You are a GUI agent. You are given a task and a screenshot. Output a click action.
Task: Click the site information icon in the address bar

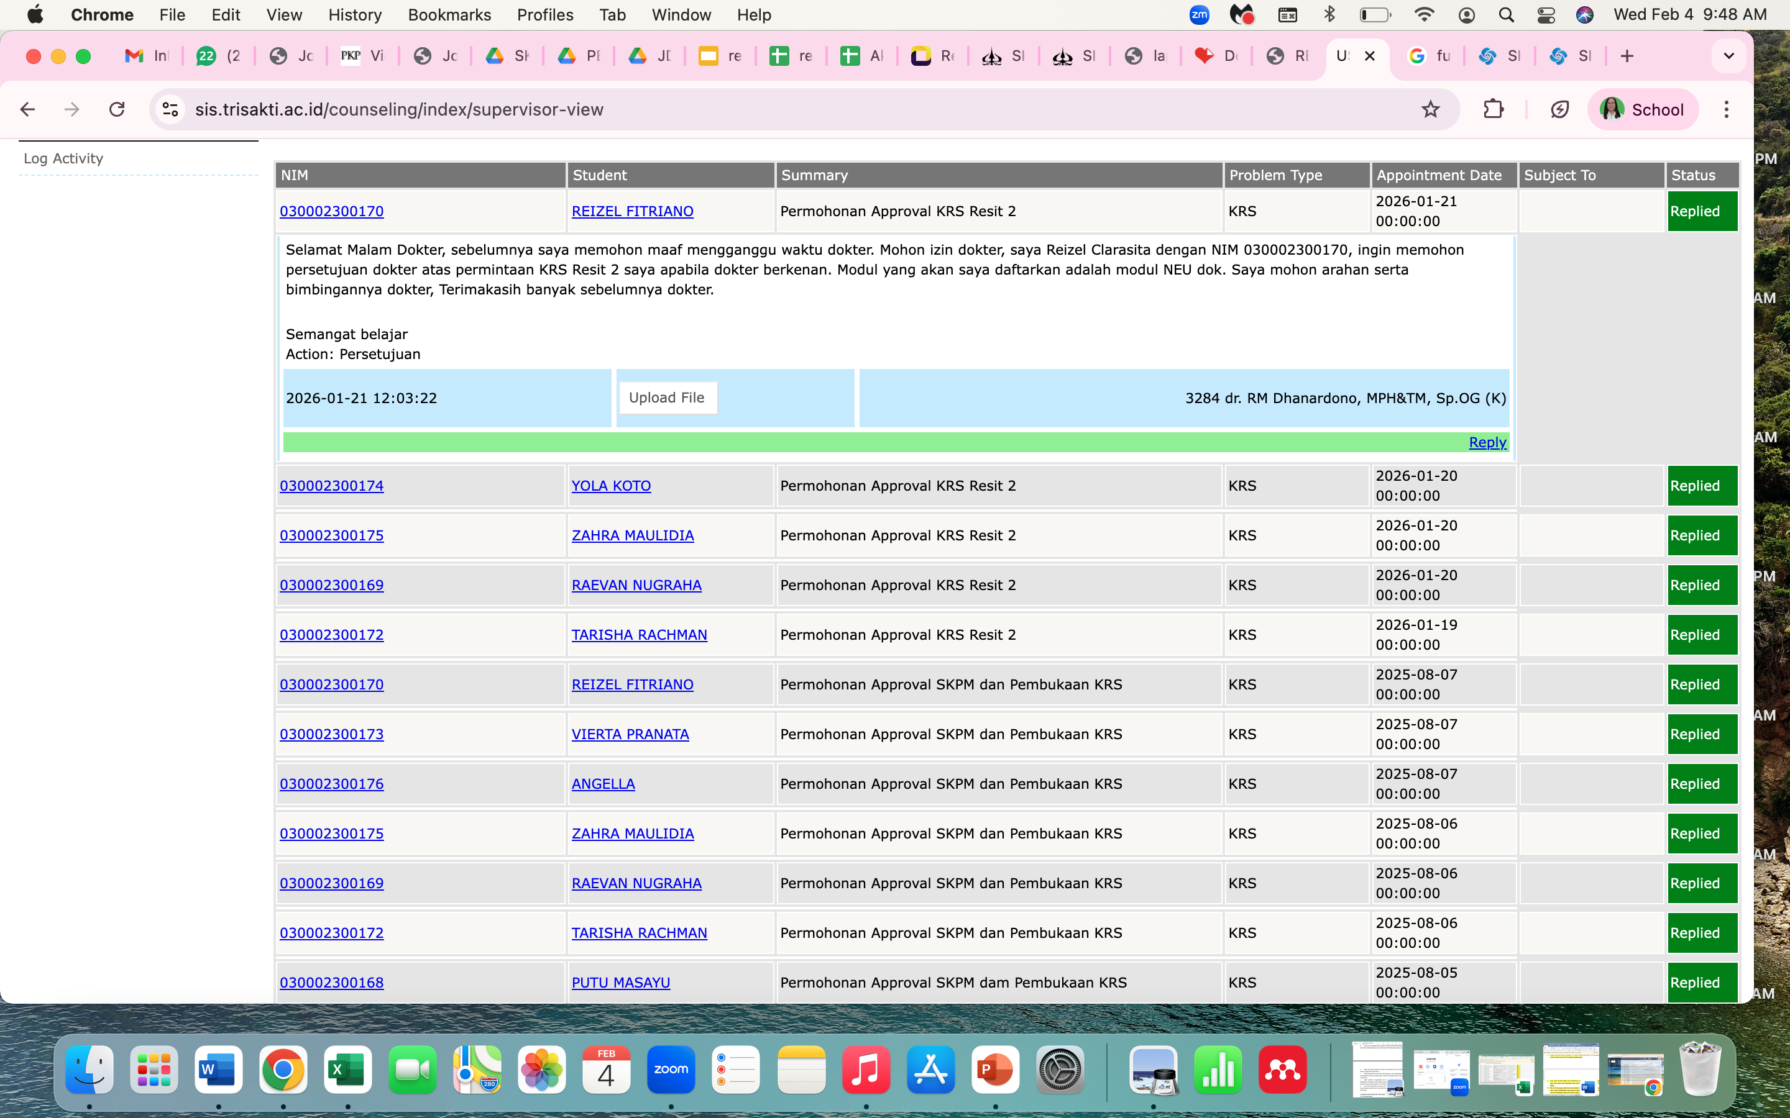(170, 109)
